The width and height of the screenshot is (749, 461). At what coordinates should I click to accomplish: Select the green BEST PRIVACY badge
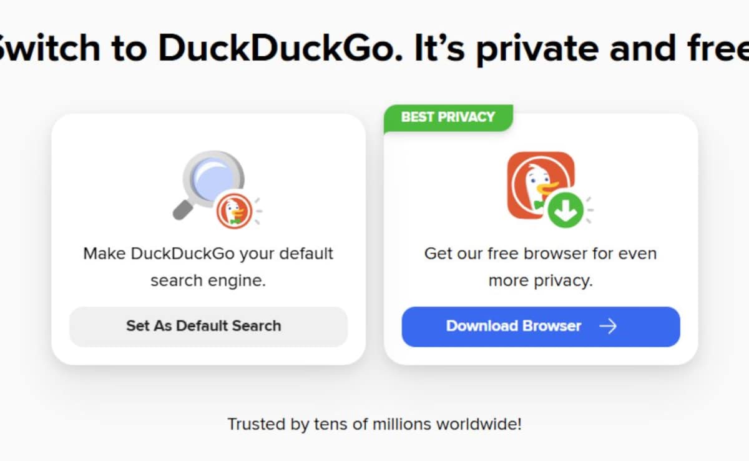pyautogui.click(x=448, y=117)
